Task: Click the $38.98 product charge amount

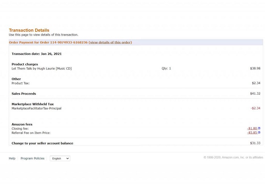Action: tap(255, 69)
